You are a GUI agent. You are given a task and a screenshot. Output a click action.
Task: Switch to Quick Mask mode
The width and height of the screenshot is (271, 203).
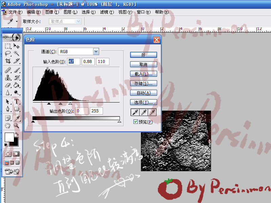click(16, 154)
